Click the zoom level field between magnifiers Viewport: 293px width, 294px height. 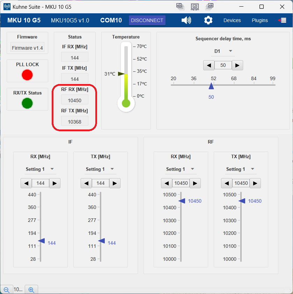coord(19,290)
